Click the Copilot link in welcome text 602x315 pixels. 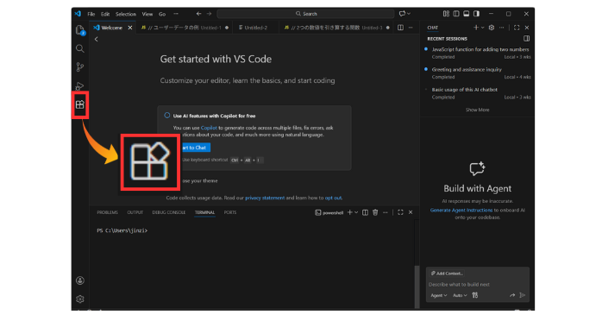(209, 128)
